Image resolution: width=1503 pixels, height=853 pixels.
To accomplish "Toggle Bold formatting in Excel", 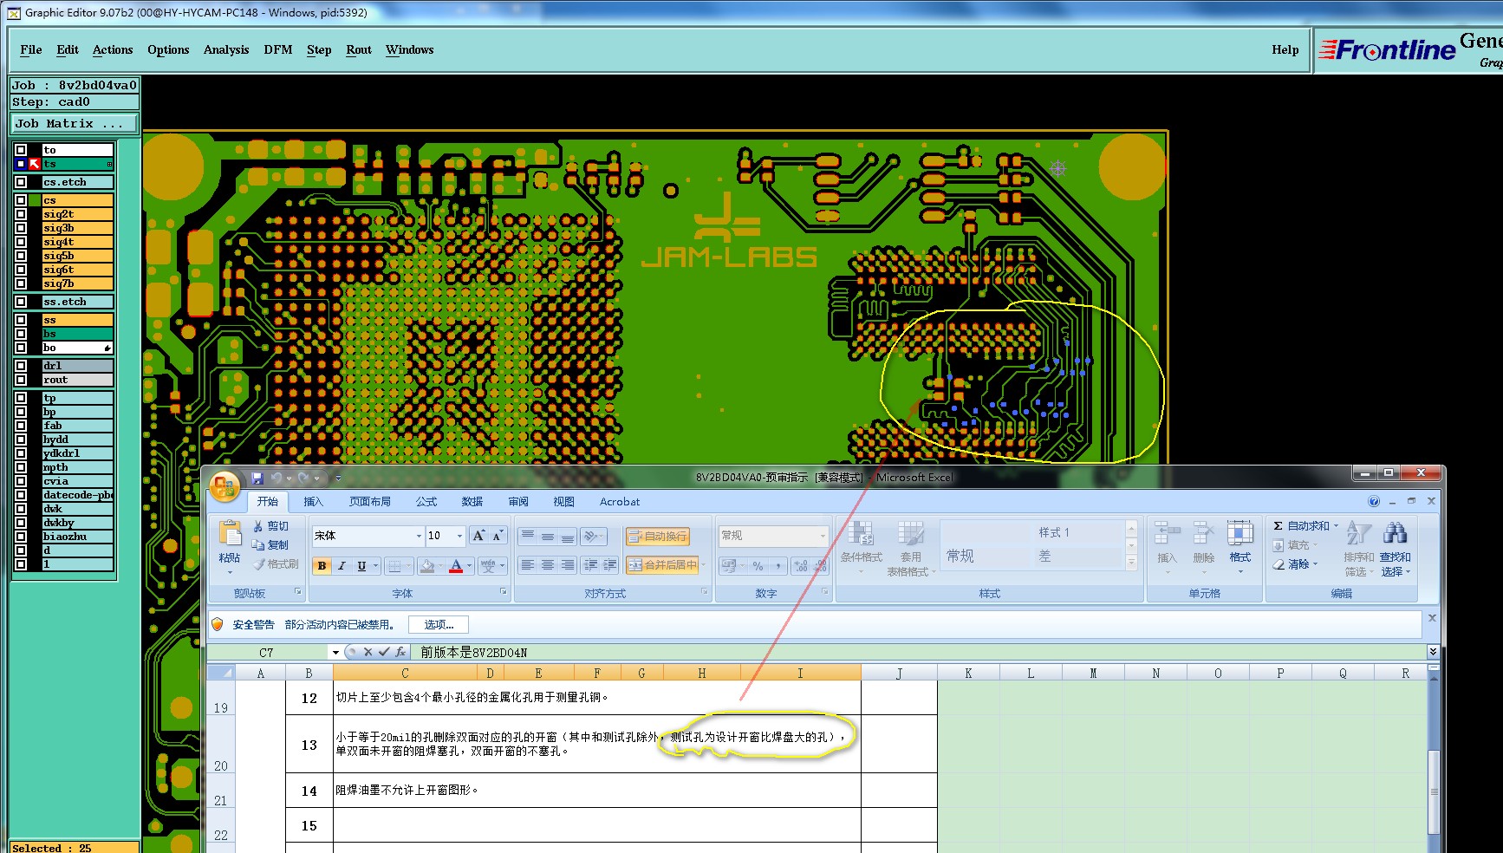I will [322, 566].
